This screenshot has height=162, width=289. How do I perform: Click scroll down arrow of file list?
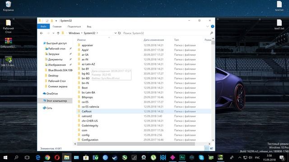coord(213,140)
